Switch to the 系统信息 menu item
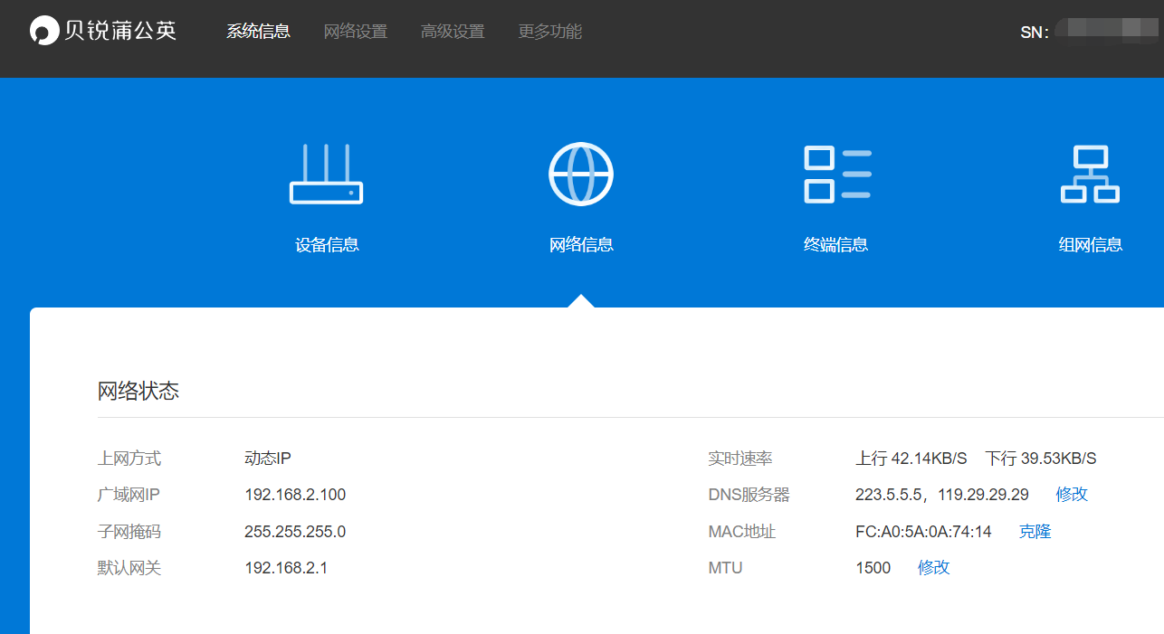Image resolution: width=1164 pixels, height=634 pixels. coord(258,30)
